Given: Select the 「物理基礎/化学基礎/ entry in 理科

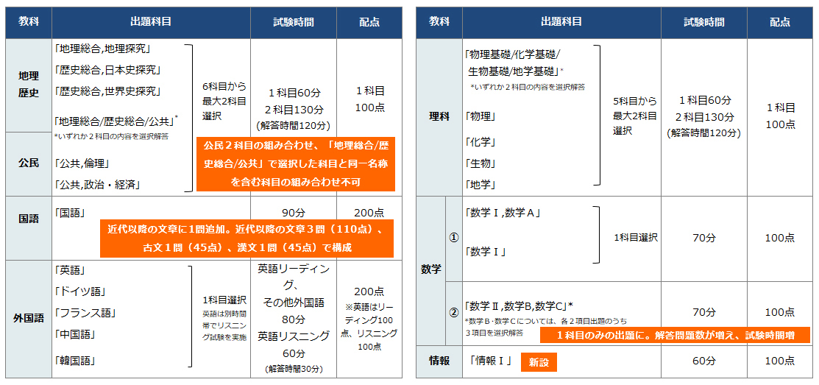Looking at the screenshot, I should pos(513,54).
